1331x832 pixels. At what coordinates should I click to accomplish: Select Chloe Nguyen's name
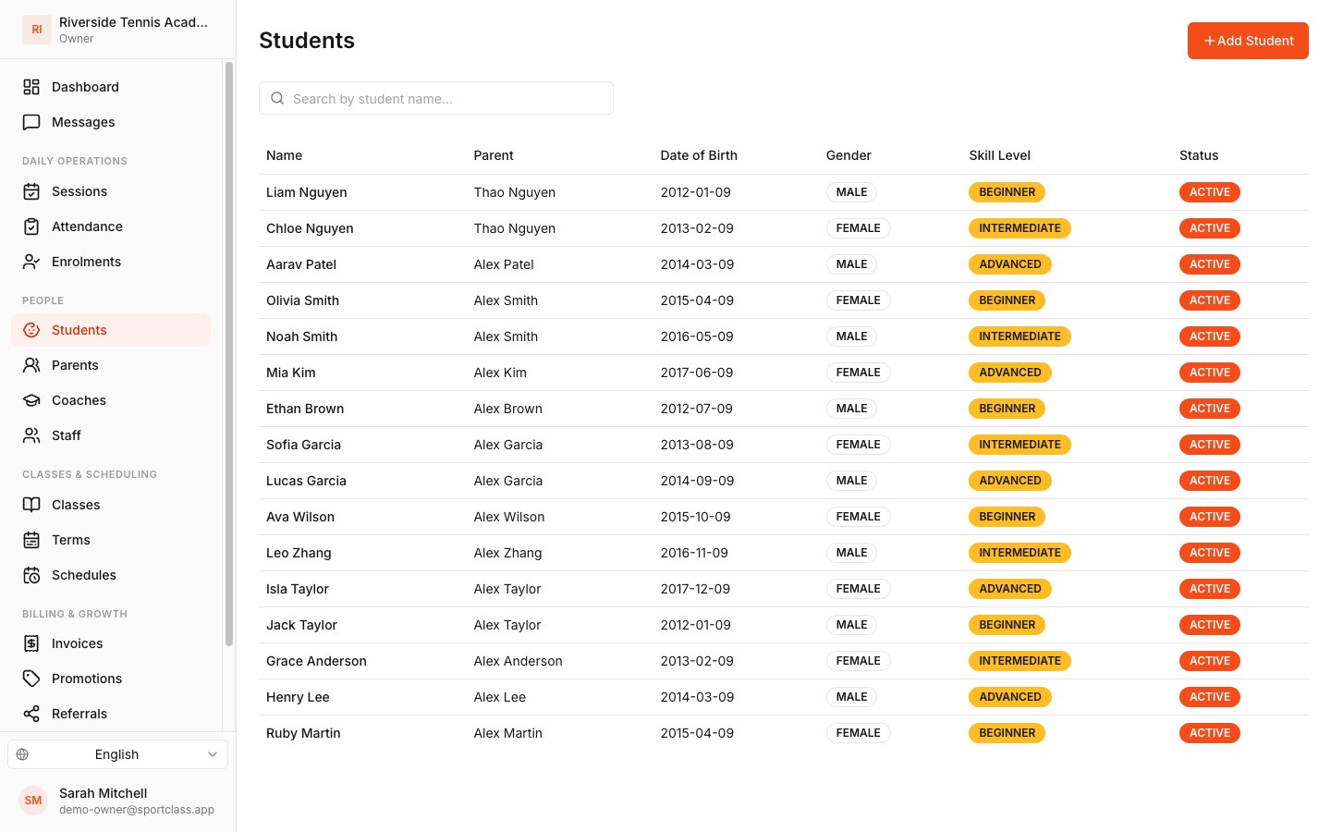click(310, 228)
